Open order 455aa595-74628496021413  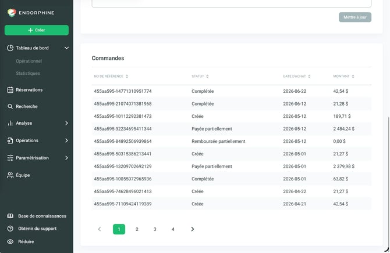coord(123,191)
